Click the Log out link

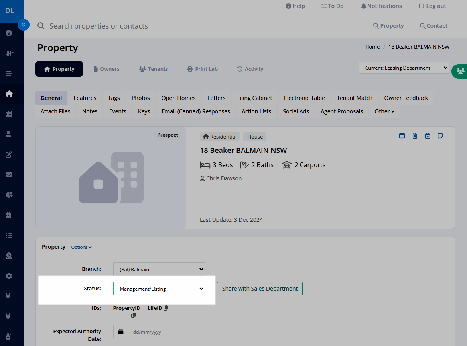[432, 6]
